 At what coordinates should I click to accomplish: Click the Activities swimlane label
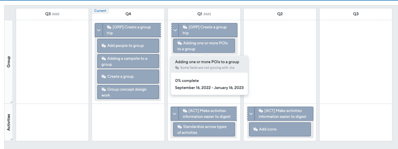(9, 122)
